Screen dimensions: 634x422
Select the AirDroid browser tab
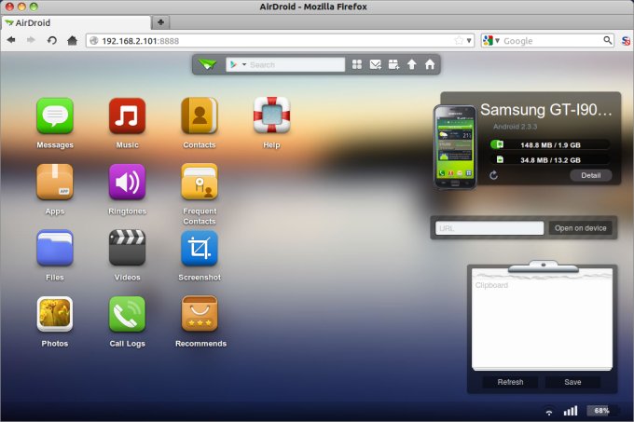pyautogui.click(x=76, y=22)
